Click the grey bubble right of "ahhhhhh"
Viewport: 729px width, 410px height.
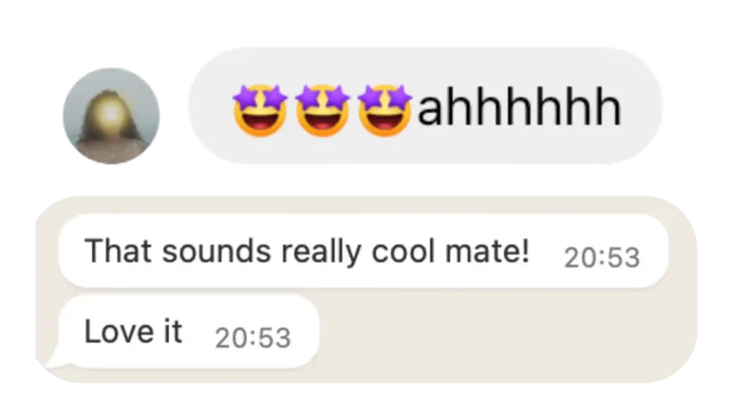point(642,106)
